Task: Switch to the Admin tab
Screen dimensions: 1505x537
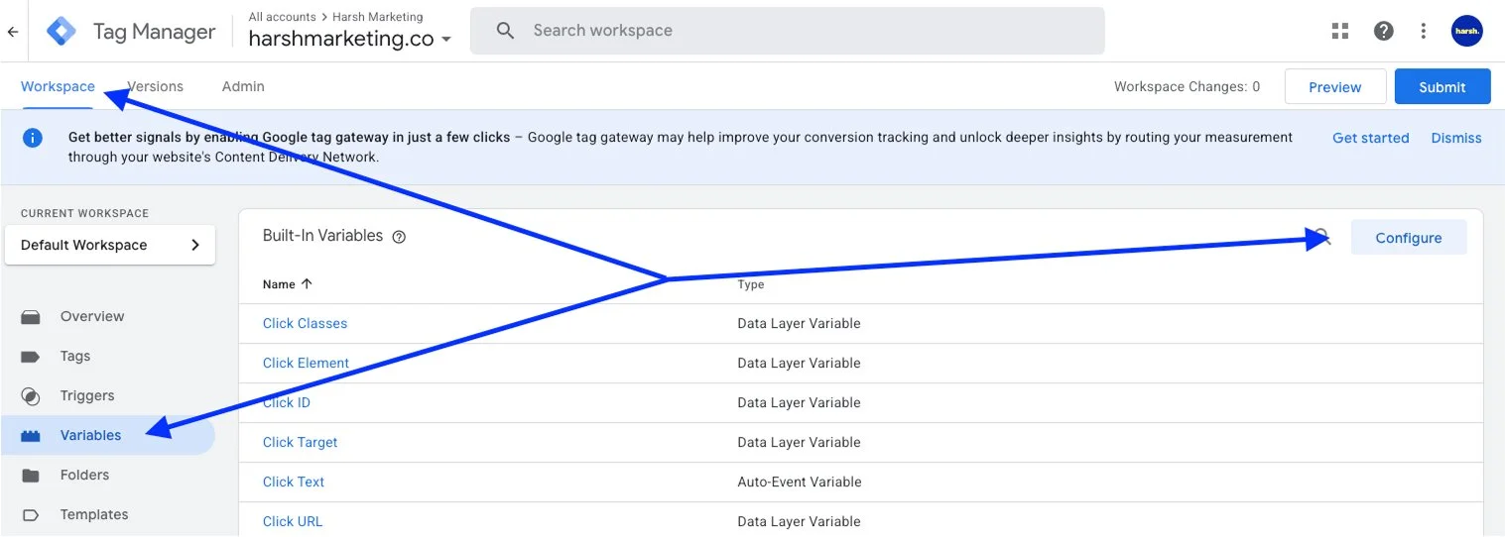Action: 243,86
